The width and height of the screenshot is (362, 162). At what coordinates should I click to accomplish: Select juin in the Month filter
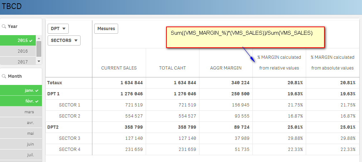pyautogui.click(x=21, y=144)
